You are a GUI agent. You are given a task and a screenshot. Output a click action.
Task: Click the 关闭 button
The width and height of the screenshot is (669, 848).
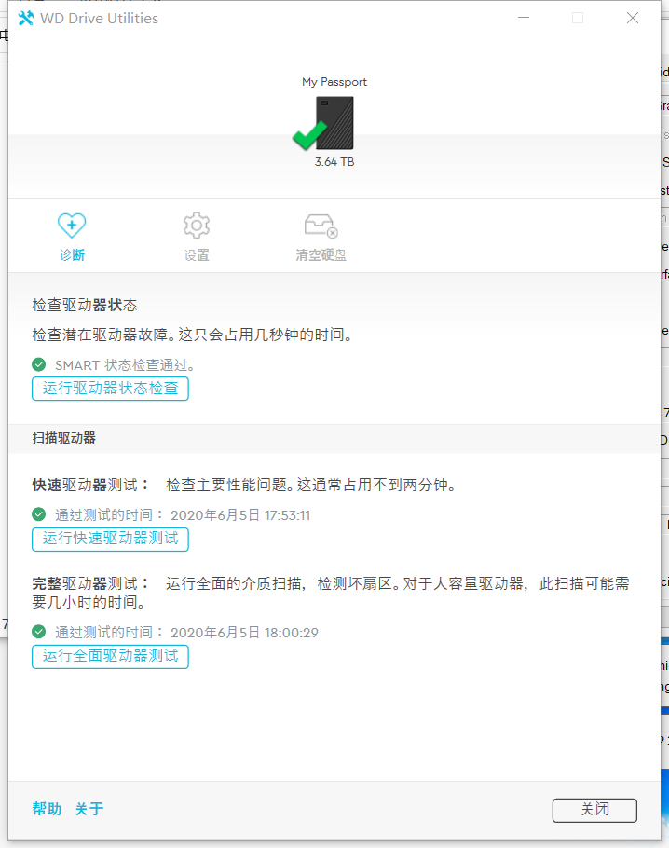594,810
